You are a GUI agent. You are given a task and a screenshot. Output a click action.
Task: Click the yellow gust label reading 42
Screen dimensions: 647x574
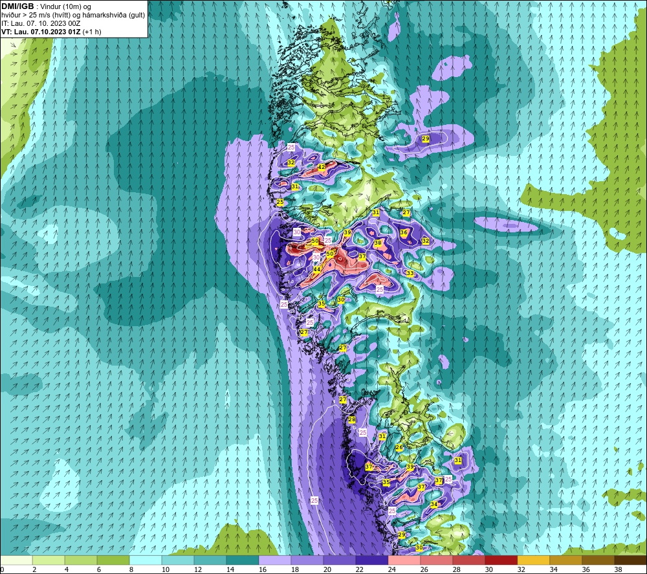(322, 167)
